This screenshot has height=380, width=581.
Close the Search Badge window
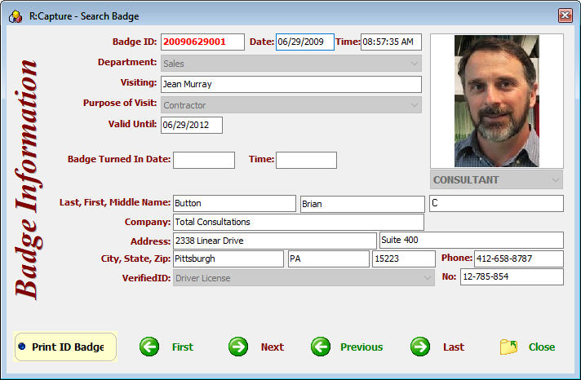click(x=565, y=15)
